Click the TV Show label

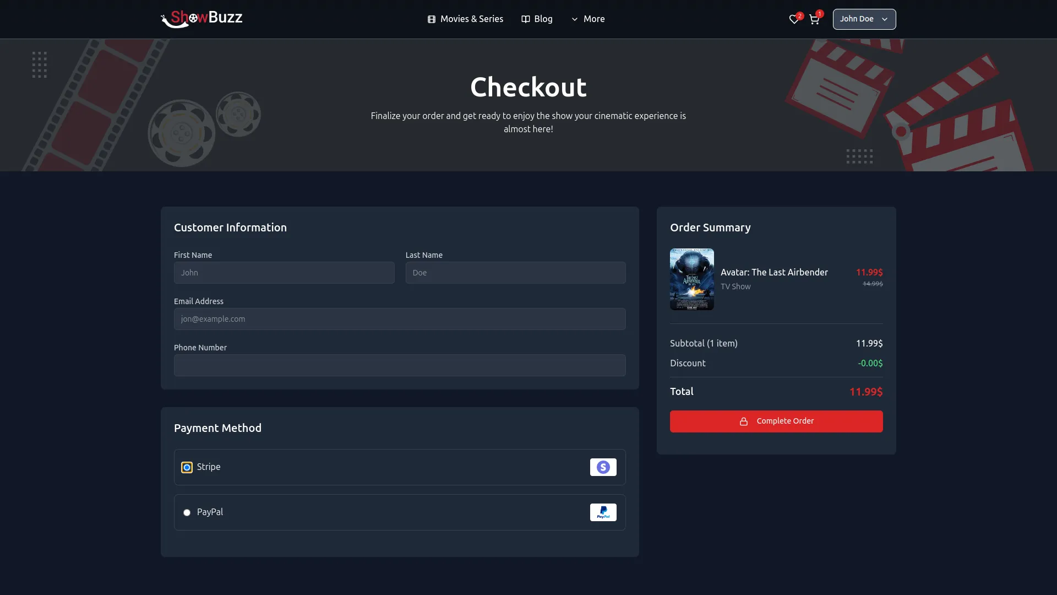click(x=735, y=286)
